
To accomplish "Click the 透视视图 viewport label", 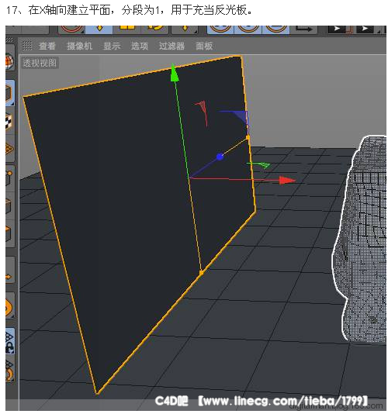I will click(40, 63).
